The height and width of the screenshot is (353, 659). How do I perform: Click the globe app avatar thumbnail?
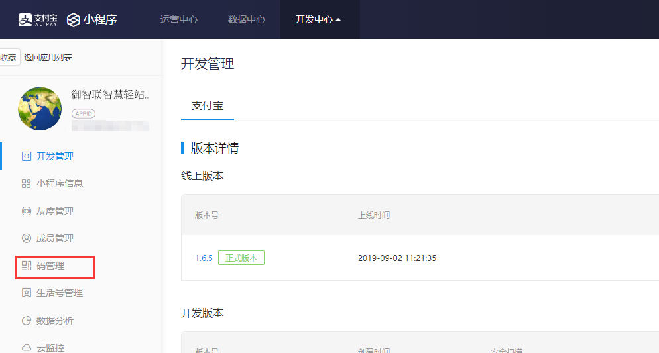click(40, 108)
